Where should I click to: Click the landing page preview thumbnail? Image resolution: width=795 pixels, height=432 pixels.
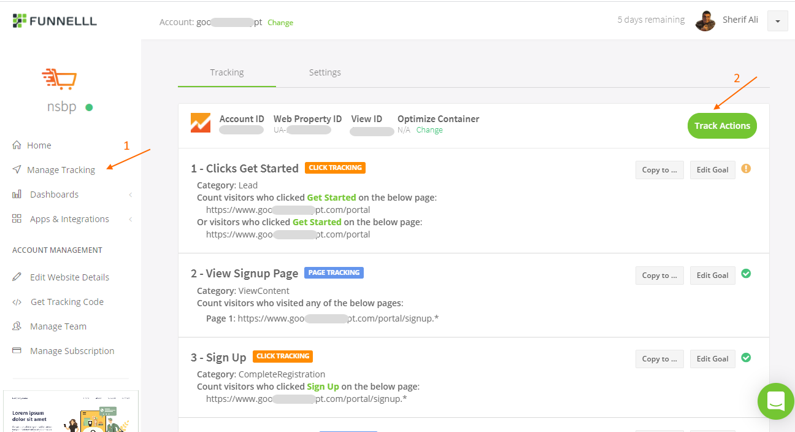click(x=71, y=411)
